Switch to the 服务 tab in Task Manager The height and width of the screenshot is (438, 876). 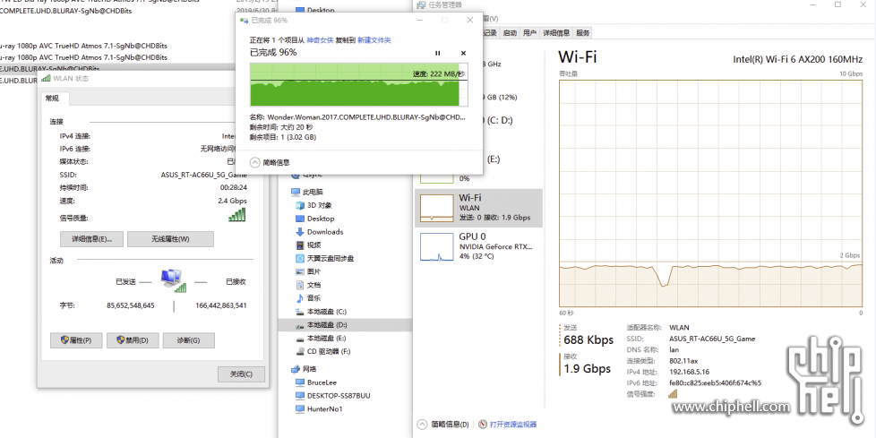click(x=583, y=33)
